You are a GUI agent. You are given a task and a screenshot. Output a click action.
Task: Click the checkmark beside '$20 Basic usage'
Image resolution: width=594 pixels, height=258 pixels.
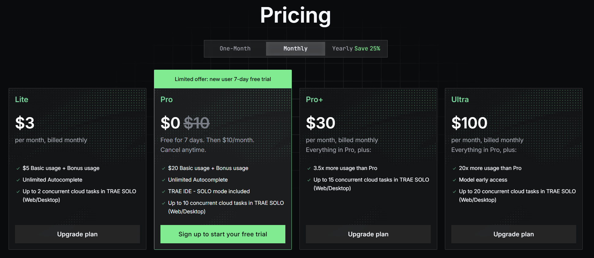164,168
